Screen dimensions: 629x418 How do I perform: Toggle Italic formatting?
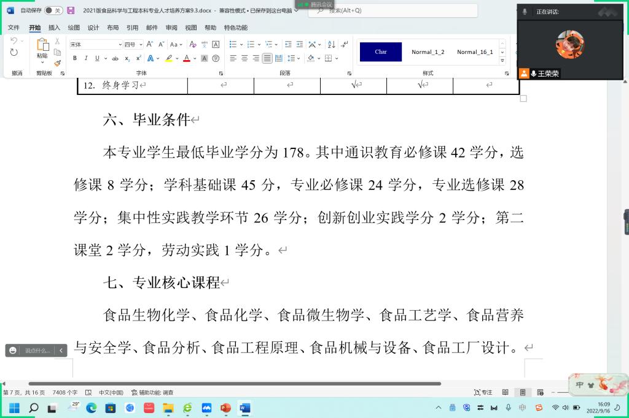(86, 58)
